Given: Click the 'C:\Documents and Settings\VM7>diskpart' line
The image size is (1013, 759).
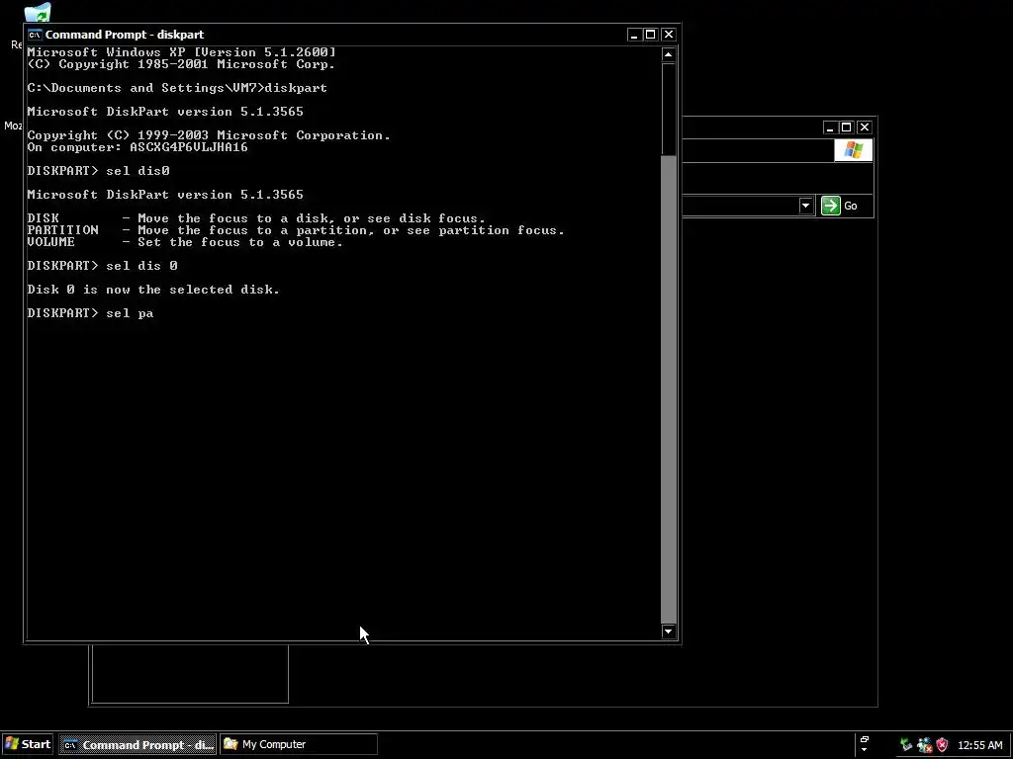Looking at the screenshot, I should 177,88.
